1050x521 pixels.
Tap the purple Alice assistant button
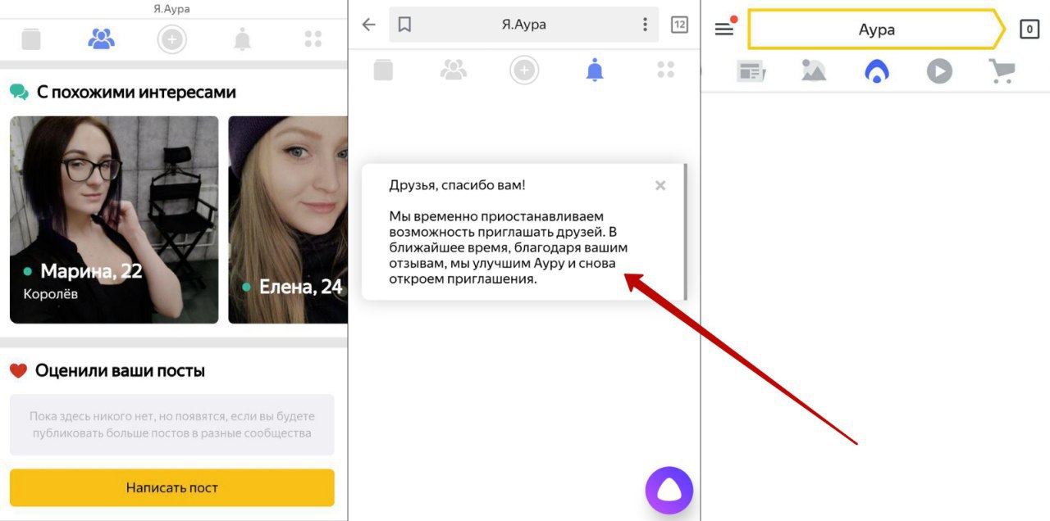pyautogui.click(x=669, y=490)
